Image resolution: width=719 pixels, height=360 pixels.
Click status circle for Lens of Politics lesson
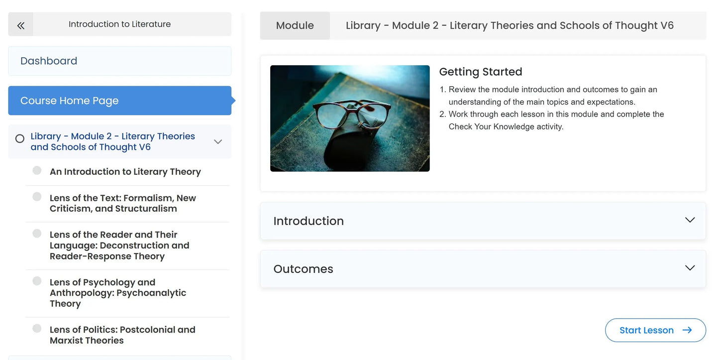point(37,329)
